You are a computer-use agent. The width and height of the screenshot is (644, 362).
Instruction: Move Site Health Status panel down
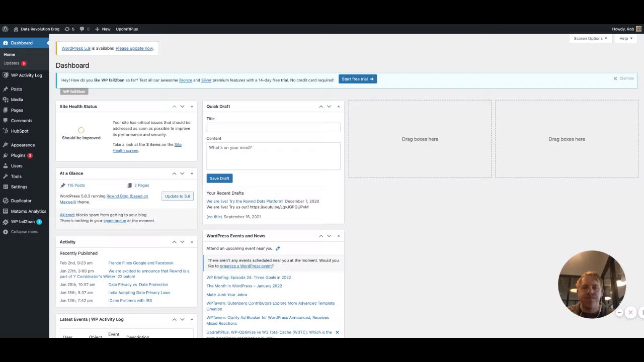[182, 107]
